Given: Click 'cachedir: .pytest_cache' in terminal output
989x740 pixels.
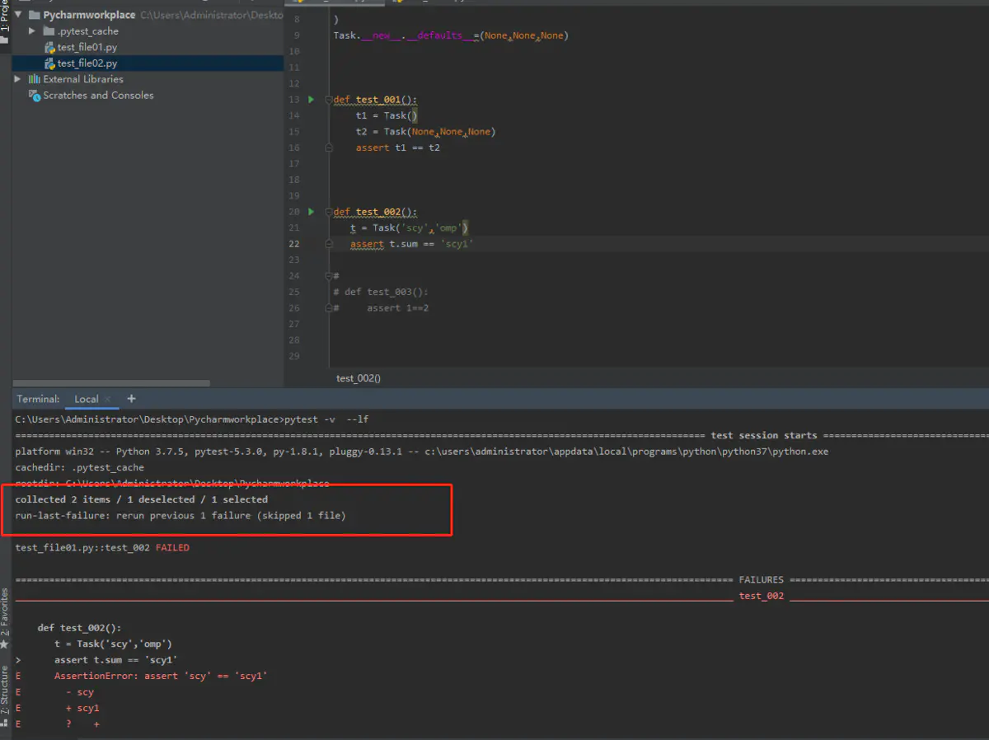Looking at the screenshot, I should (79, 467).
